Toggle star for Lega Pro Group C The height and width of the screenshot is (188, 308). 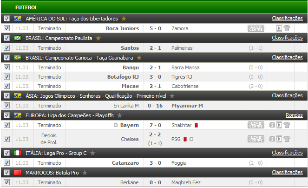tap(93, 153)
